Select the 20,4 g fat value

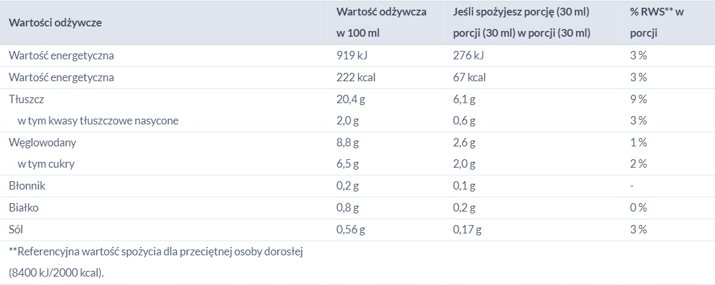tap(352, 99)
